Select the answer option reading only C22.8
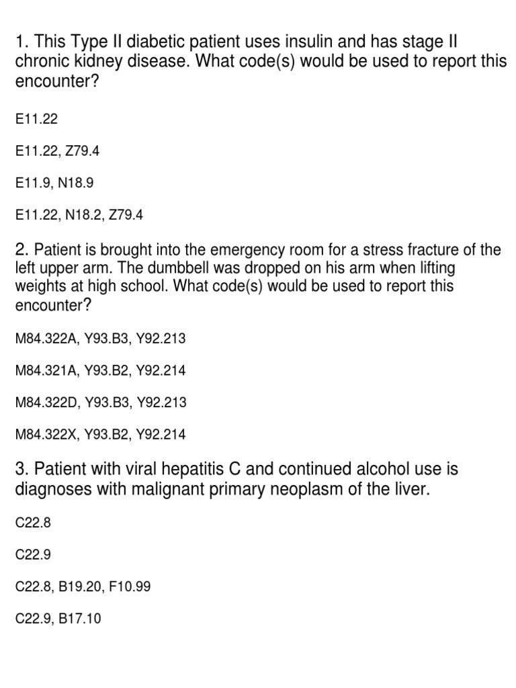The width and height of the screenshot is (516, 688). point(33,522)
